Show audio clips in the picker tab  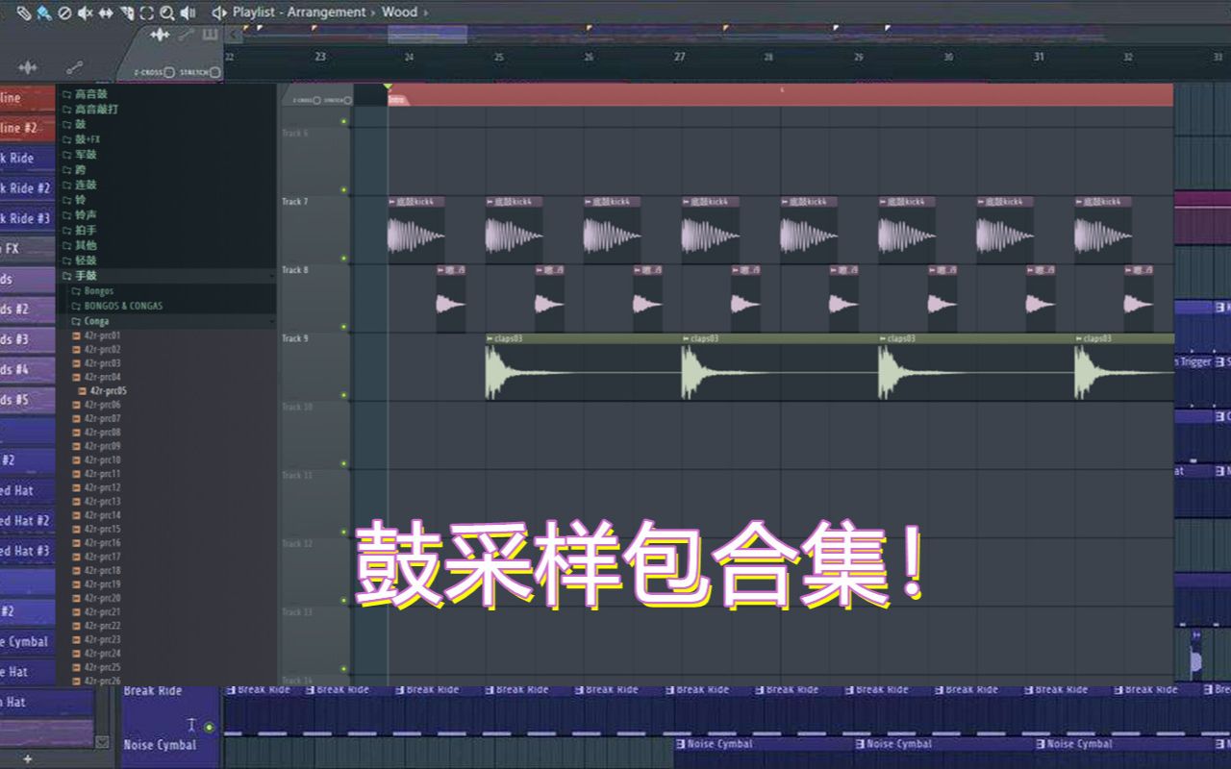point(160,35)
